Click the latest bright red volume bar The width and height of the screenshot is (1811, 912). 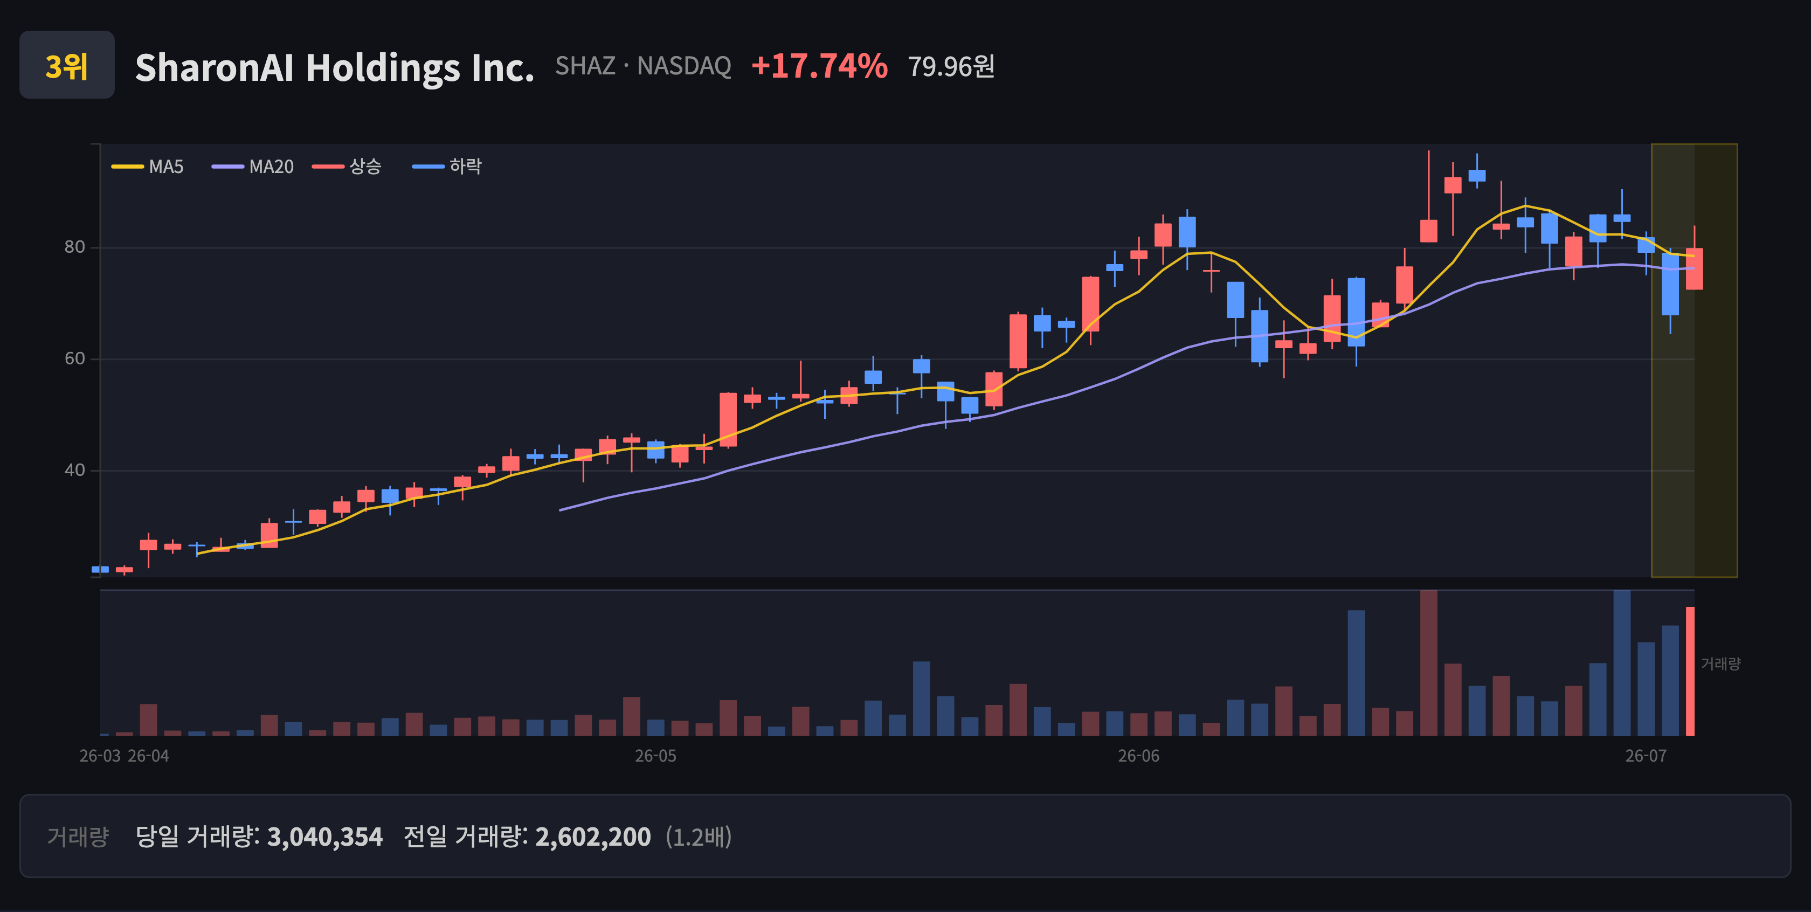tap(1690, 671)
